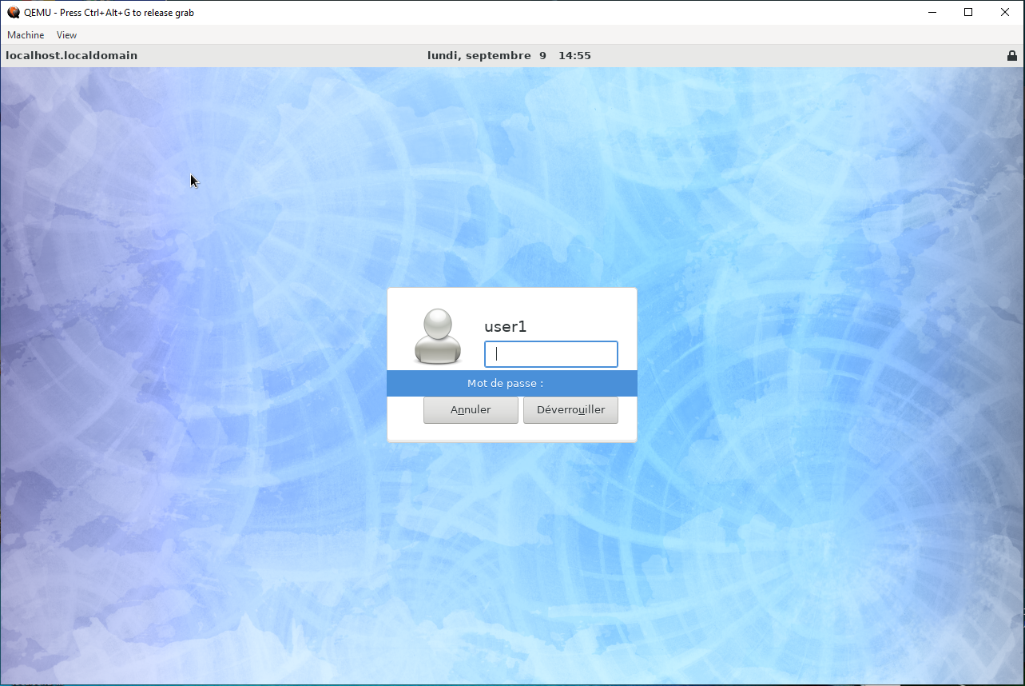Image resolution: width=1025 pixels, height=686 pixels.
Task: Click the Annuler button
Action: click(471, 410)
